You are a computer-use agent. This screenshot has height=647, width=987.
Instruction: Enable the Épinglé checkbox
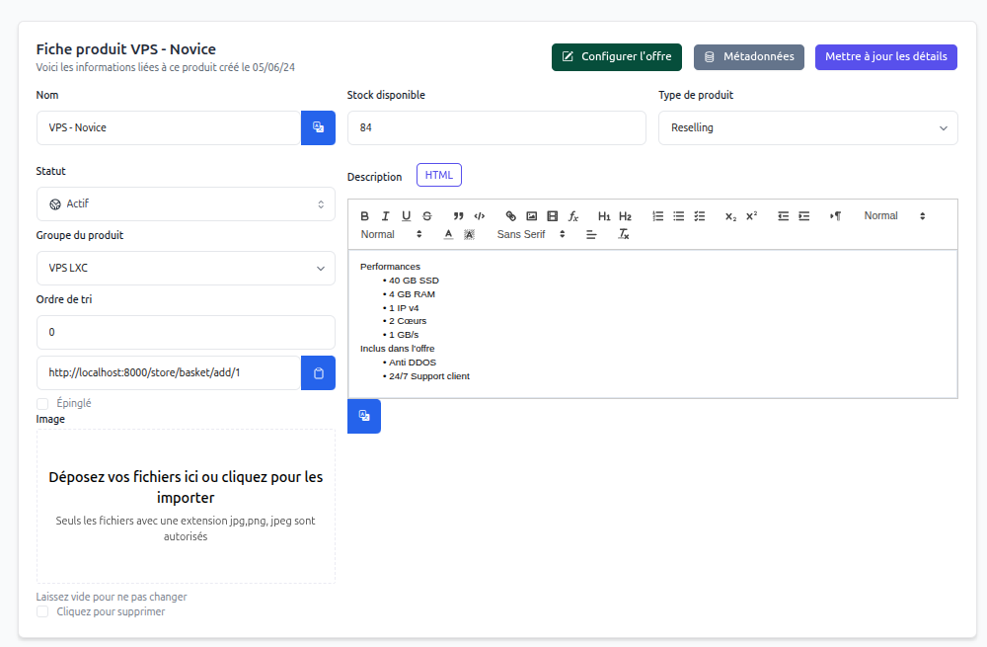pos(42,404)
